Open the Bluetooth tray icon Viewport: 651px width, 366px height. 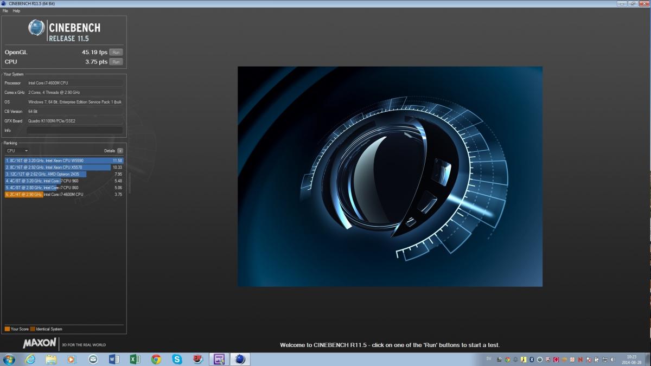pos(532,359)
